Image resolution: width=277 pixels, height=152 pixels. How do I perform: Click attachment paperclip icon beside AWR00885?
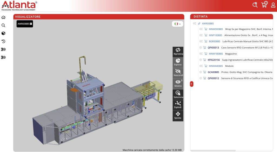(x=199, y=23)
